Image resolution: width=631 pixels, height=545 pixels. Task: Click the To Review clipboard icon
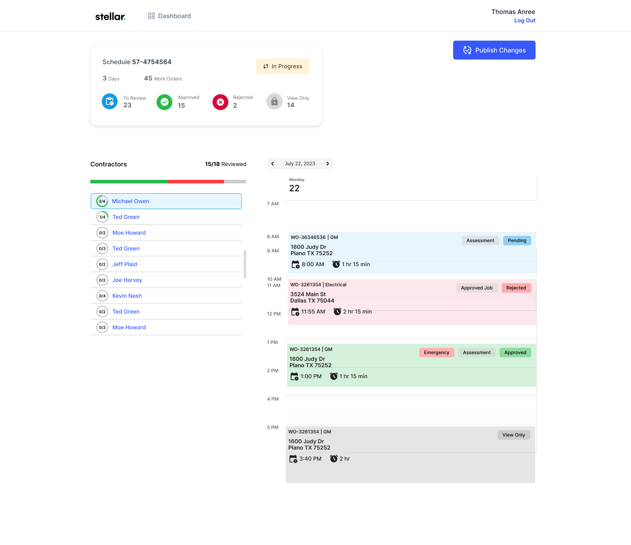(110, 101)
